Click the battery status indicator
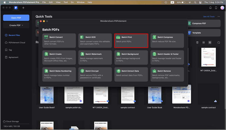The image size is (226, 130). pos(181,2)
